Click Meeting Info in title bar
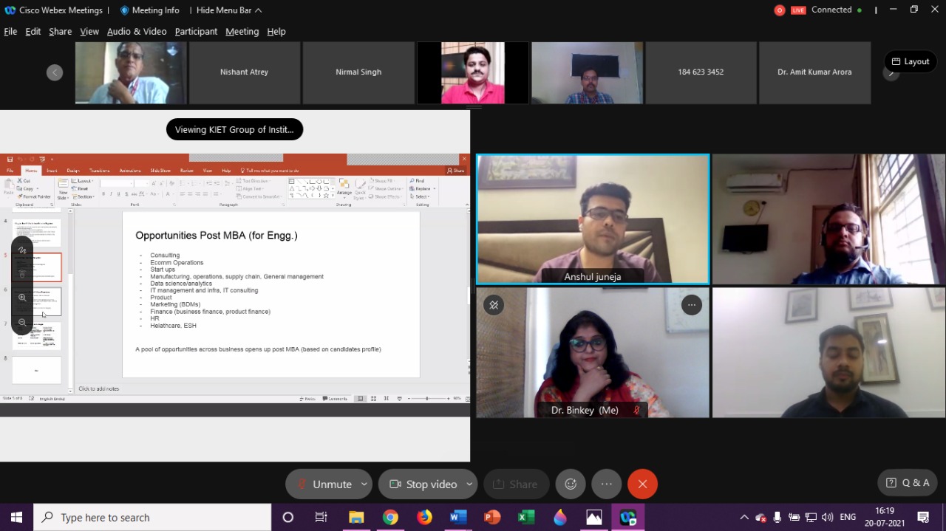946x531 pixels. coord(149,10)
